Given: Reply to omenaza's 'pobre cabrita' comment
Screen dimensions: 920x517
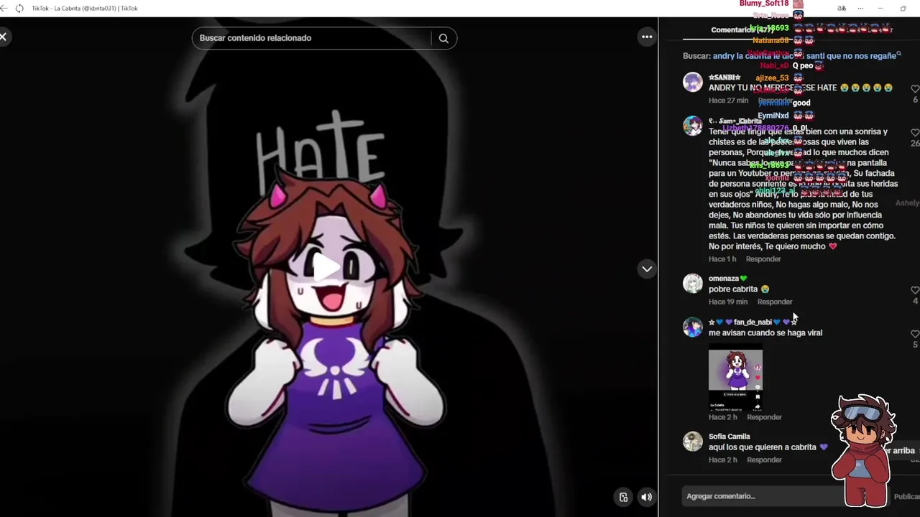Looking at the screenshot, I should click(x=775, y=302).
